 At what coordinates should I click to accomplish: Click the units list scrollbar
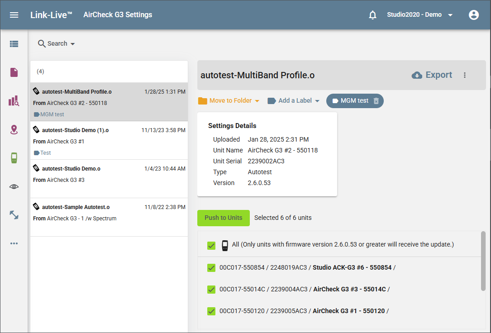point(483,261)
